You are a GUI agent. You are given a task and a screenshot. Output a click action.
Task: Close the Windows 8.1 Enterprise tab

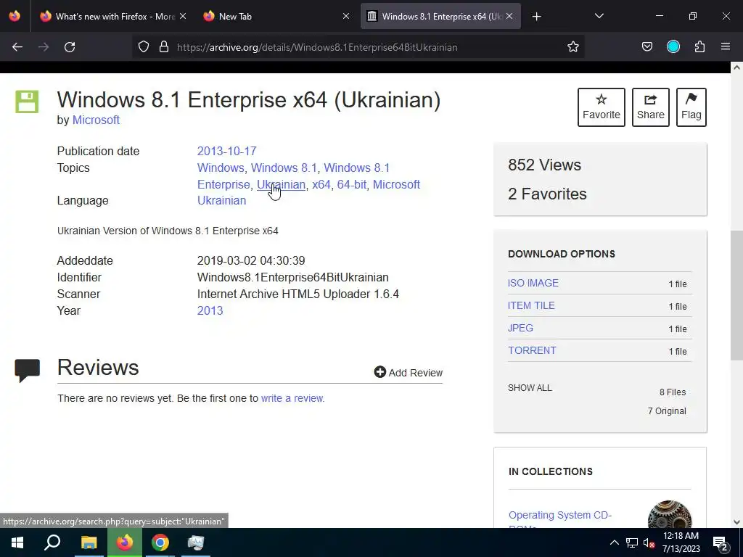(509, 16)
